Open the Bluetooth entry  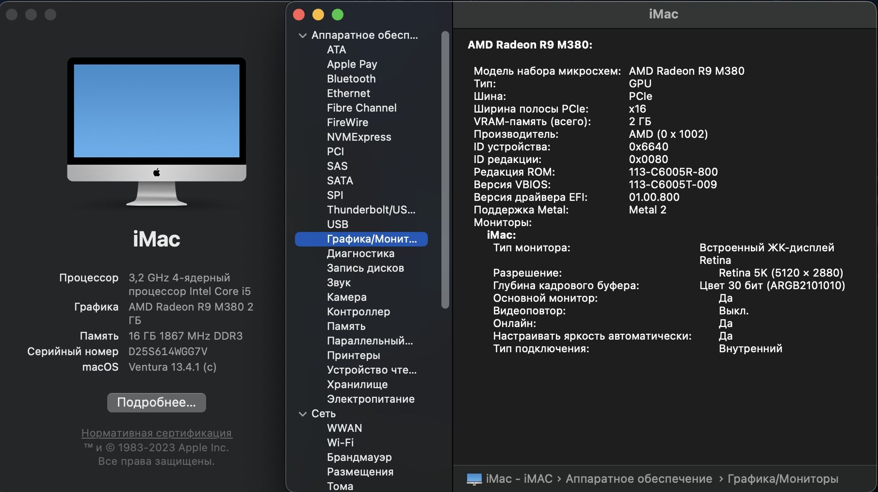tap(351, 79)
